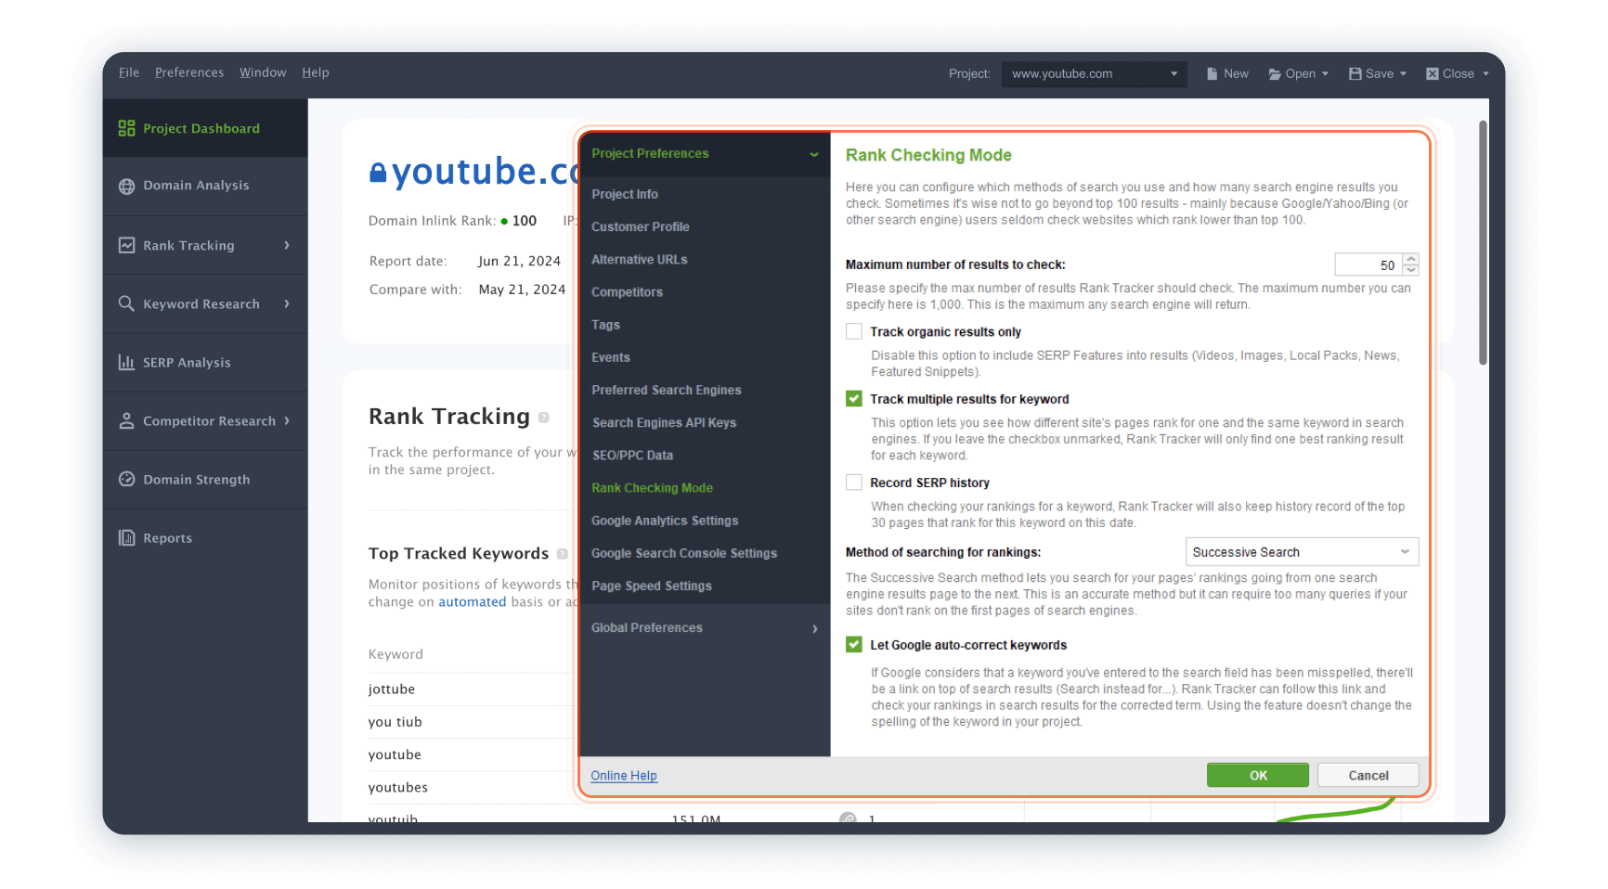Click the Close project X icon
The width and height of the screenshot is (1608, 889).
tap(1433, 73)
